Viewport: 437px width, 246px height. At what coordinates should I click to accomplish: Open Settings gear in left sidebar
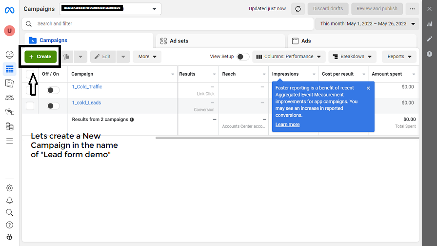[9, 188]
